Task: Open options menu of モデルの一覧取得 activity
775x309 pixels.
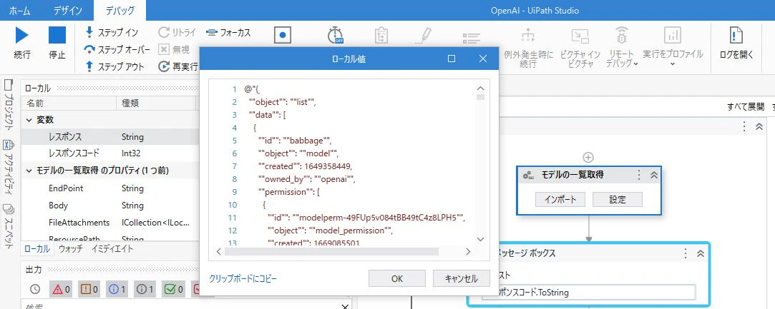Action: click(x=638, y=174)
